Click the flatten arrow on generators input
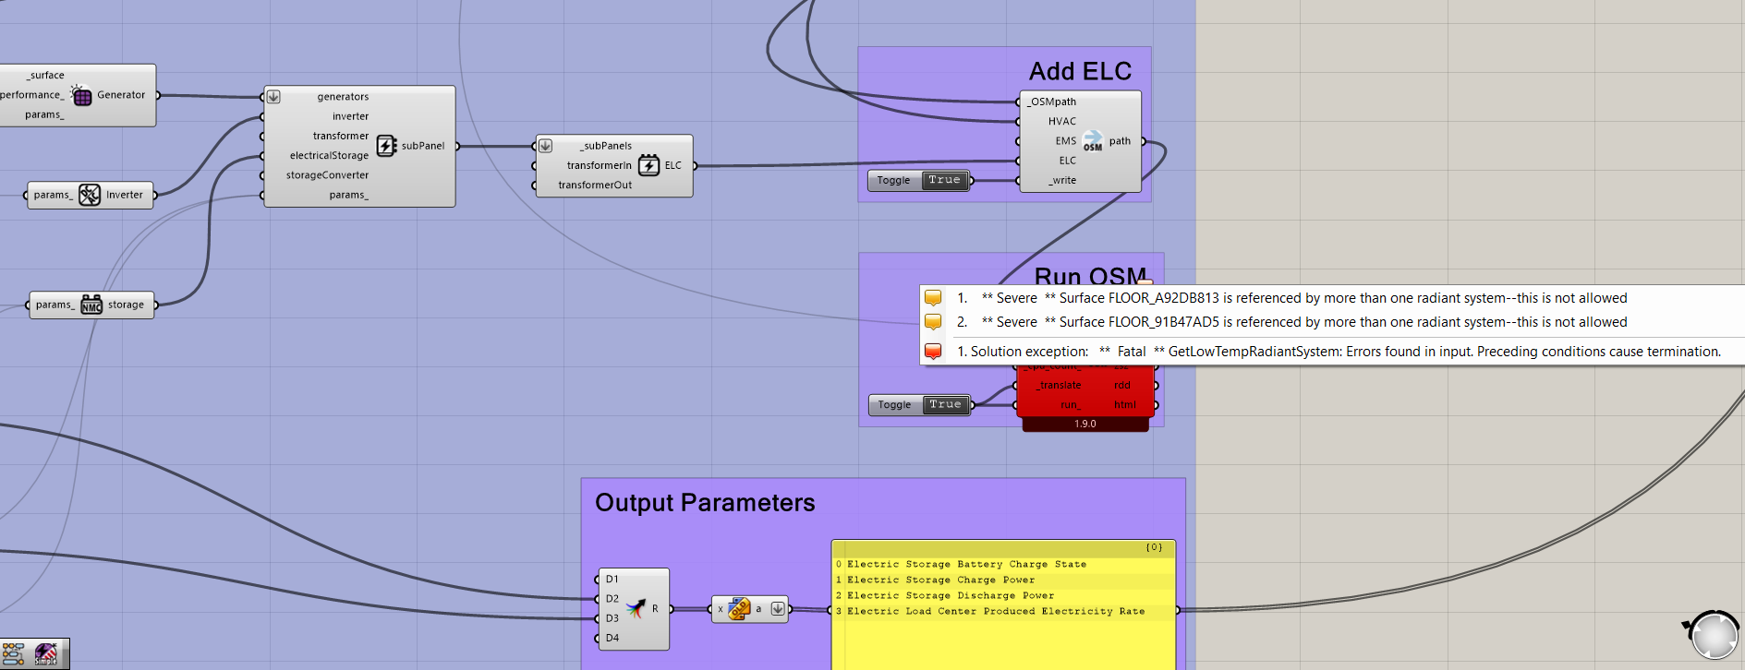Image resolution: width=1745 pixels, height=670 pixels. click(x=273, y=97)
